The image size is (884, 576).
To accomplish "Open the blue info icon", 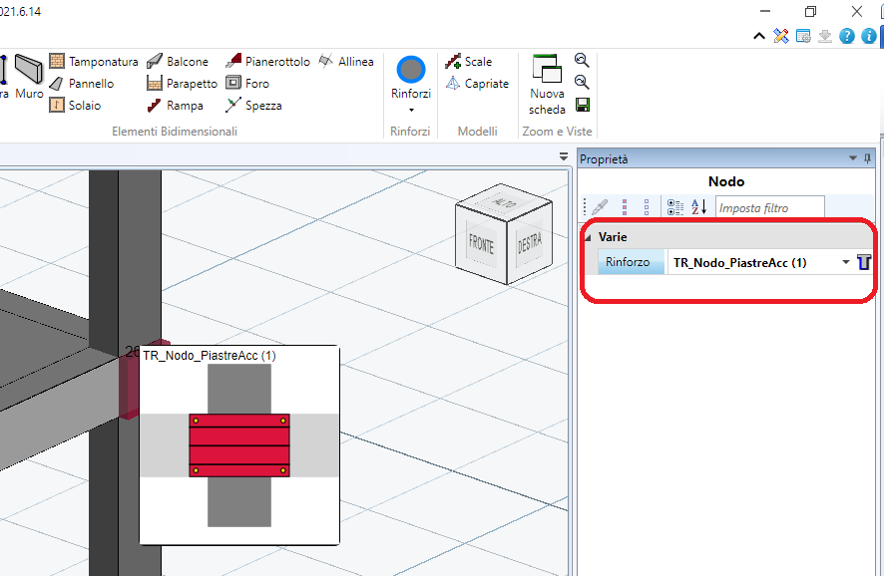I will tap(869, 36).
